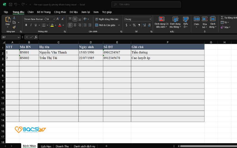Apply cell borders icon
The image size is (237, 148).
tap(44, 25)
